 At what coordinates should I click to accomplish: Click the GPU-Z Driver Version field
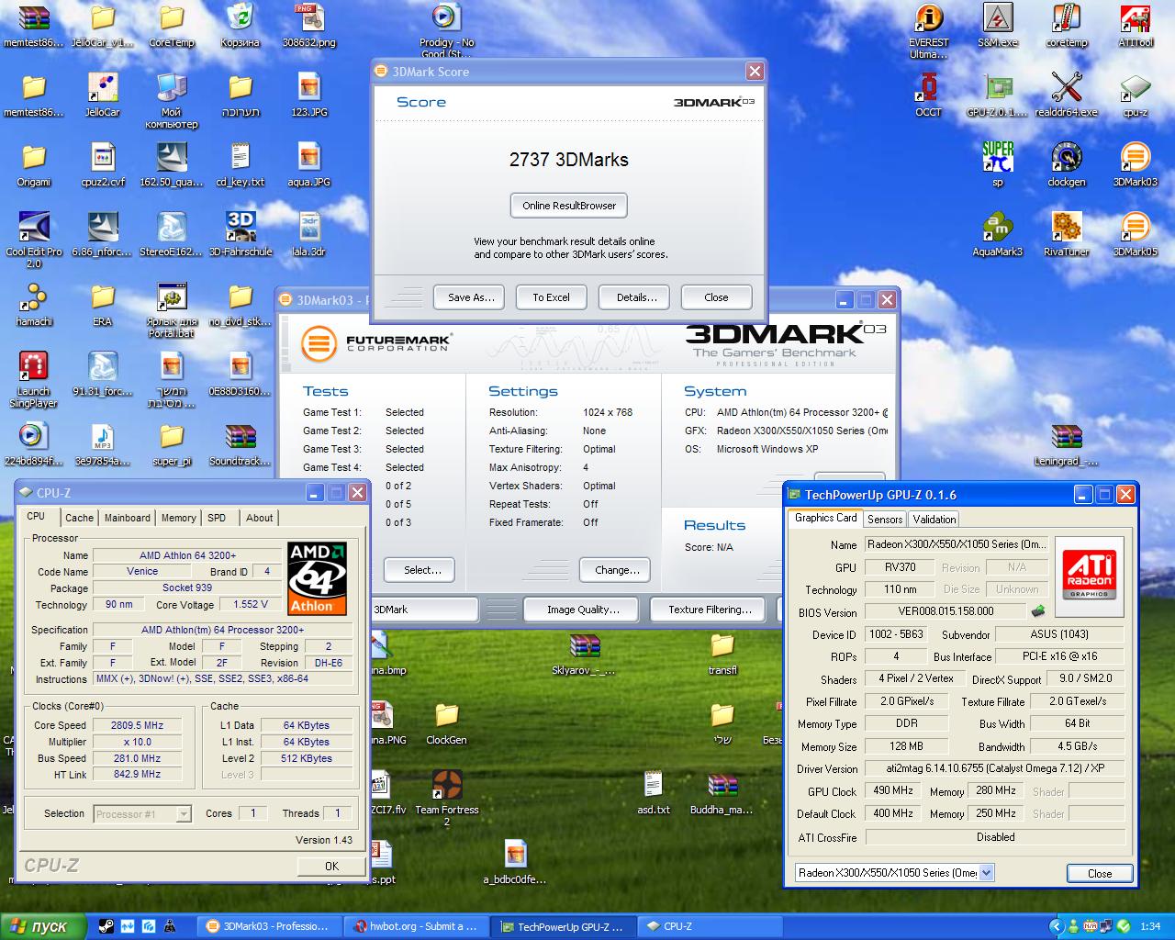(x=995, y=768)
